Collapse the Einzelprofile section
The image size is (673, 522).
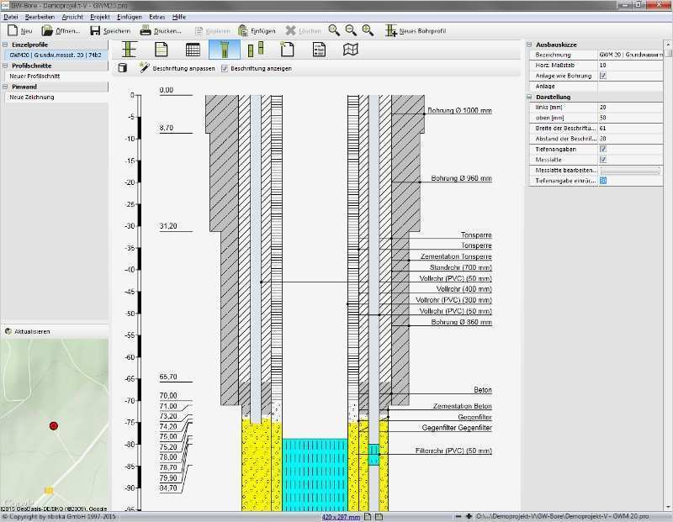click(x=5, y=45)
